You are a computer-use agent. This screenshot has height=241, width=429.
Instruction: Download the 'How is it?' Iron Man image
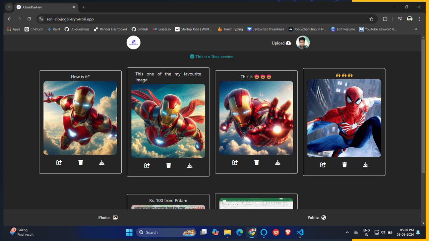point(102,162)
